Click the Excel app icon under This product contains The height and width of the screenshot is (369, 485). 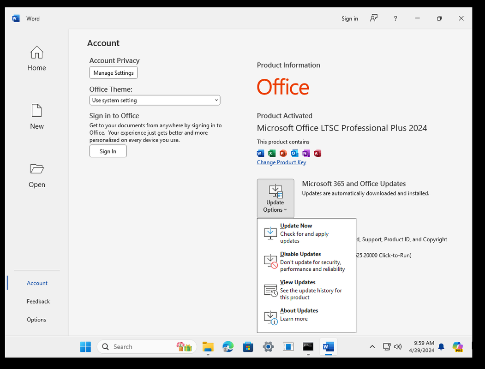(272, 153)
